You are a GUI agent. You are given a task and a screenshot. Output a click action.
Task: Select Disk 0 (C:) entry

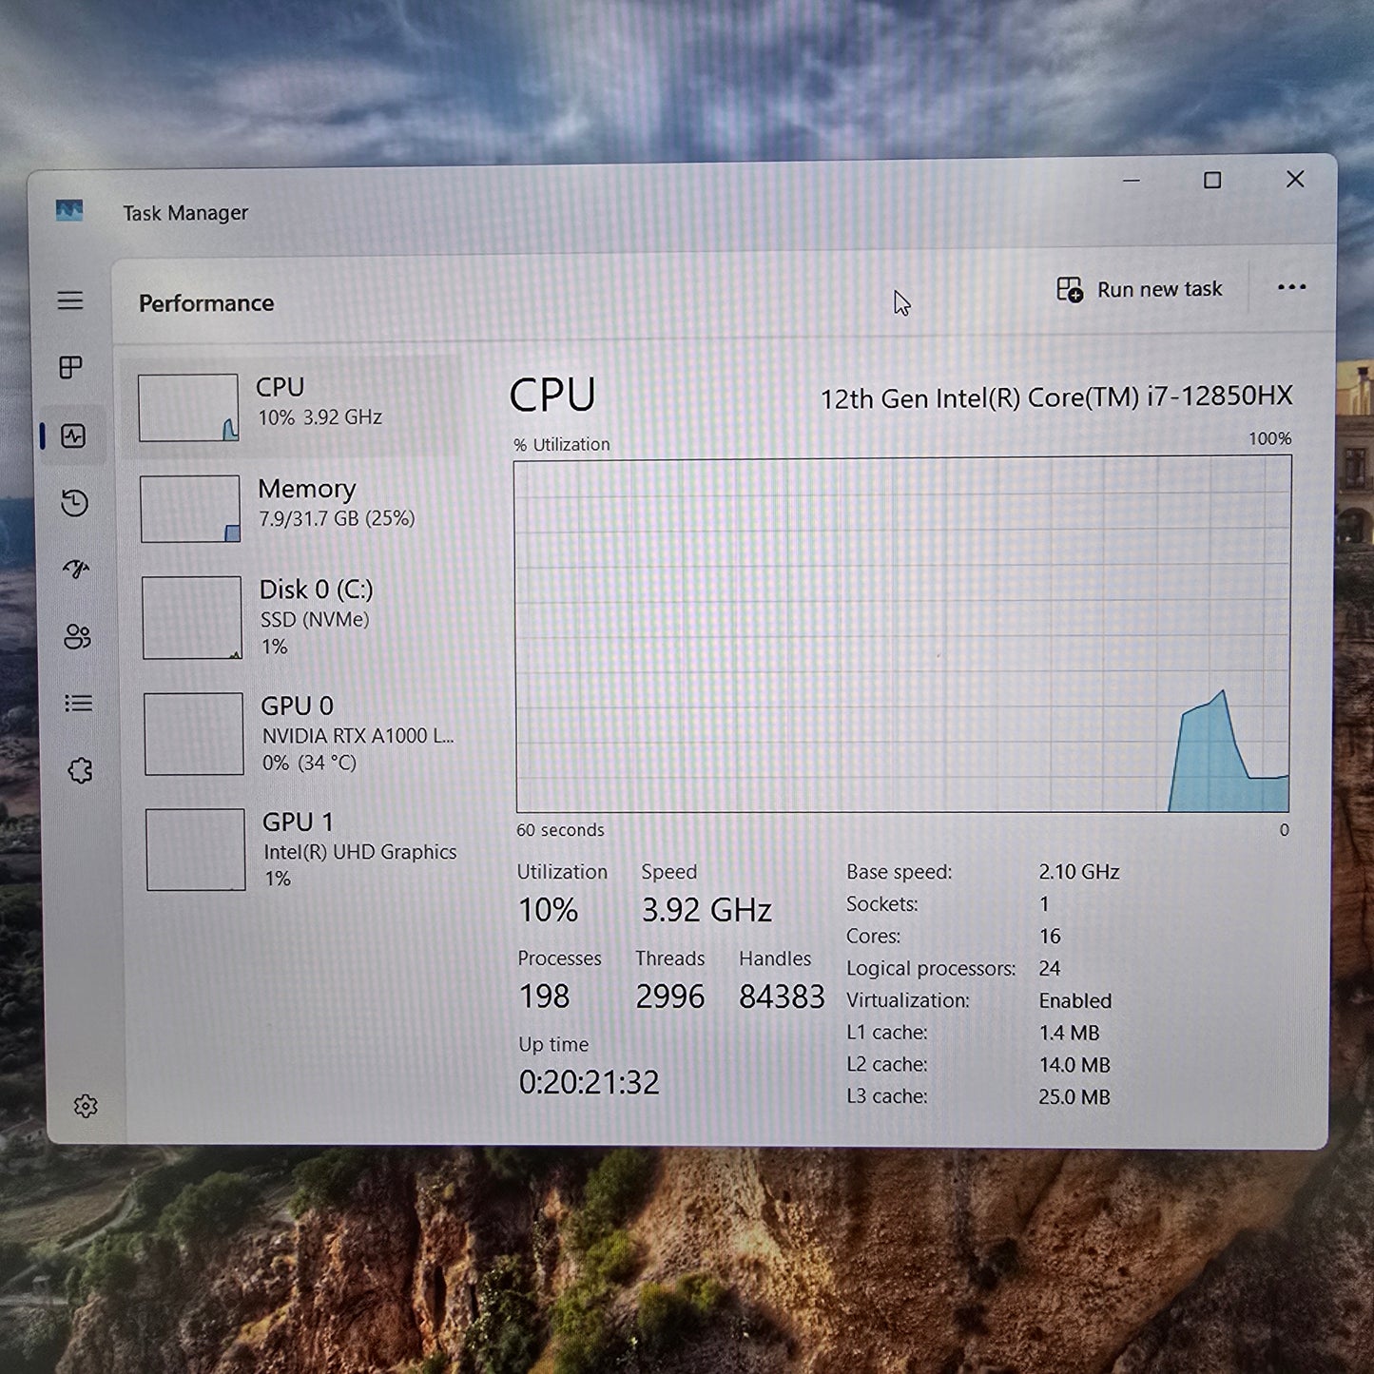click(x=285, y=616)
